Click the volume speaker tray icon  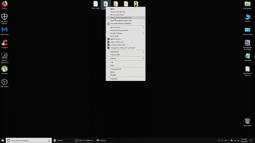pos(238,140)
